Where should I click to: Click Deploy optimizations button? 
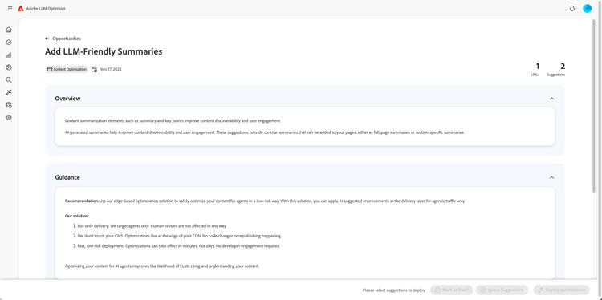560,290
